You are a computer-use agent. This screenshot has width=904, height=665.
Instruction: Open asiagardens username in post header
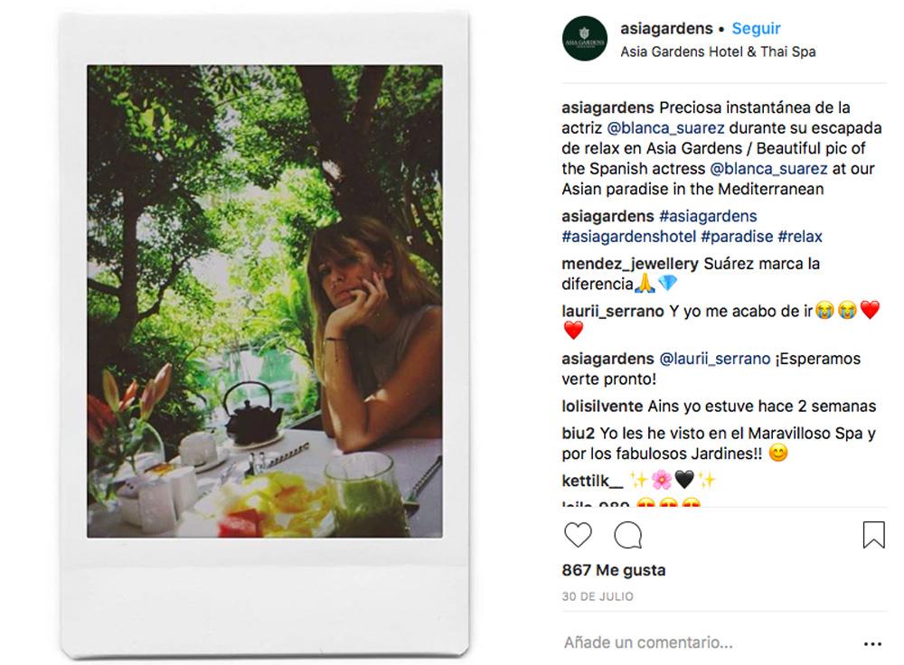[x=666, y=29]
